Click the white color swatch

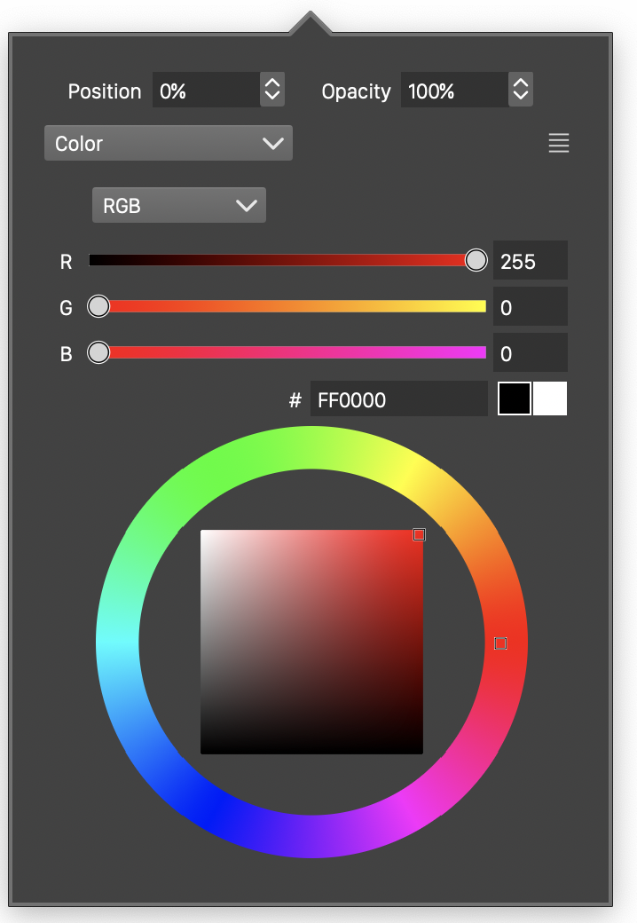coord(550,399)
